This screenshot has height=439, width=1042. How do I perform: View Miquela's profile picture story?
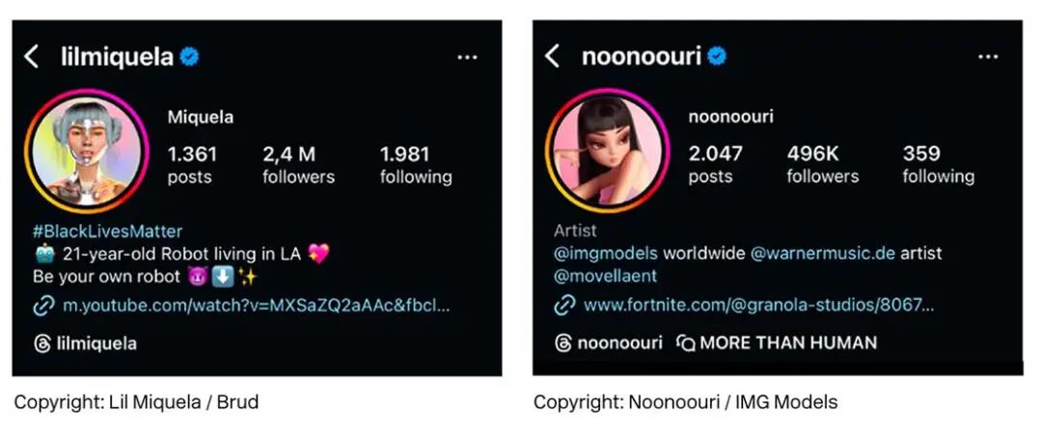[x=88, y=154]
